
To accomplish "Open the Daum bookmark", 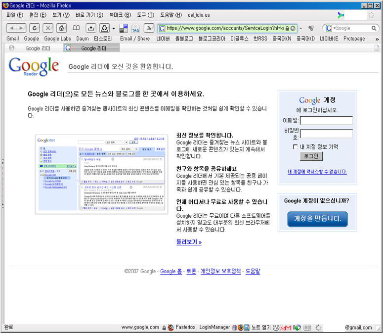I will (83, 39).
